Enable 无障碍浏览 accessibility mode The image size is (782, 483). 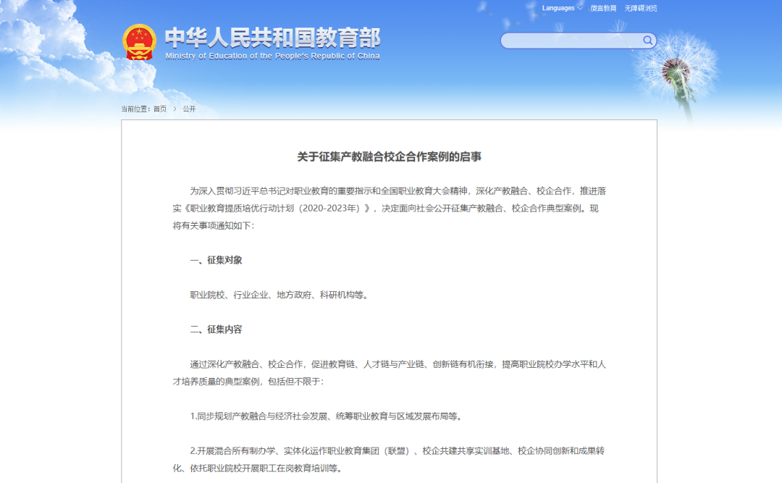[641, 8]
